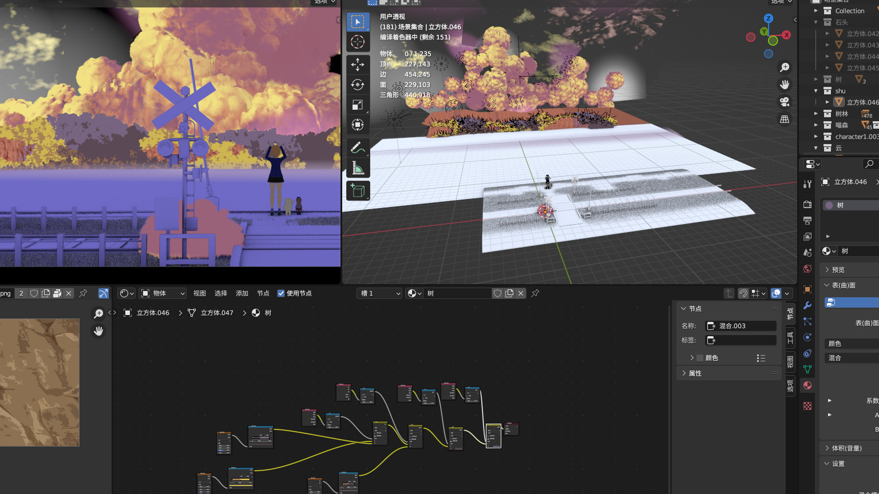This screenshot has height=494, width=879.
Task: Choose the Add Cube tool
Action: pyautogui.click(x=358, y=190)
